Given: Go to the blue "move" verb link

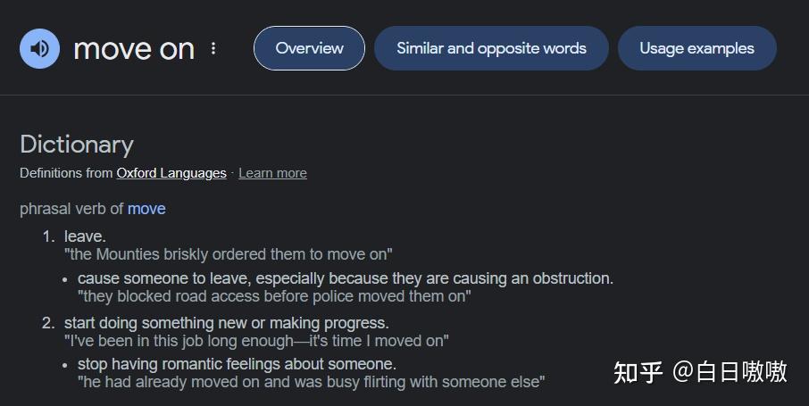Looking at the screenshot, I should click(146, 209).
